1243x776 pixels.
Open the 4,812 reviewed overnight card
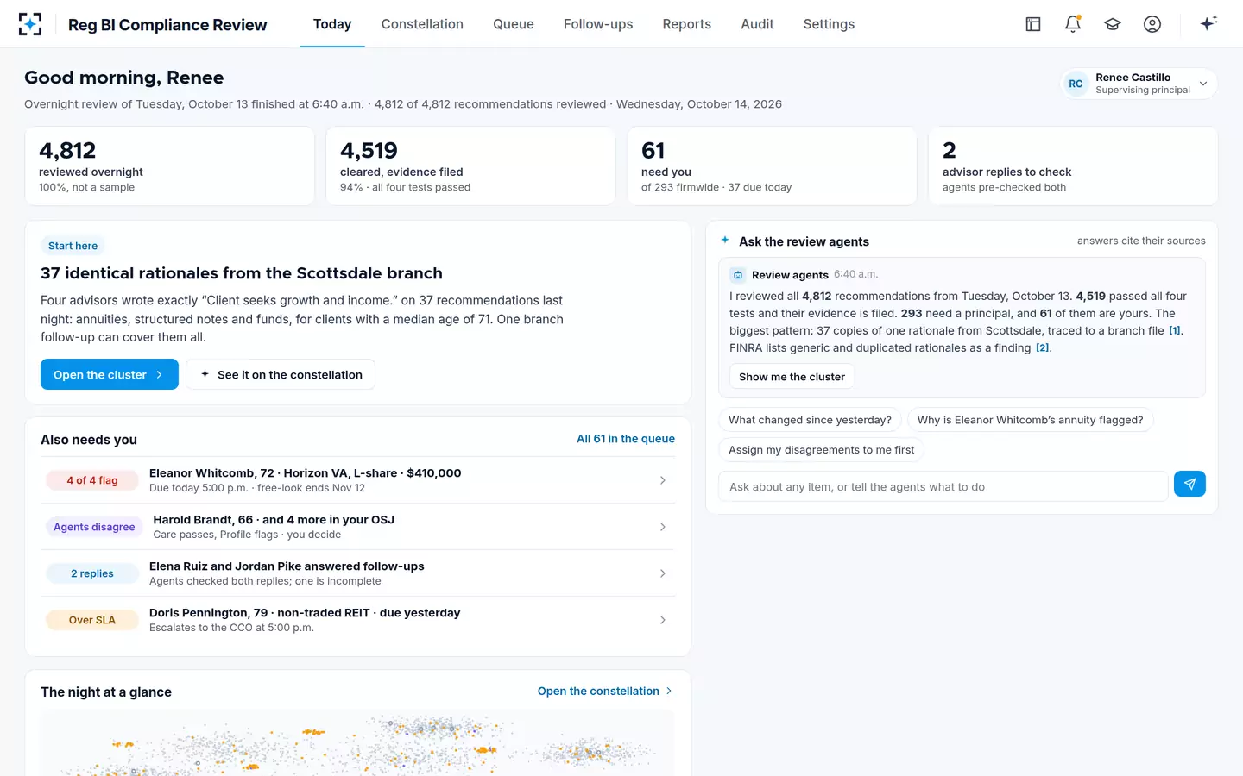tap(169, 166)
